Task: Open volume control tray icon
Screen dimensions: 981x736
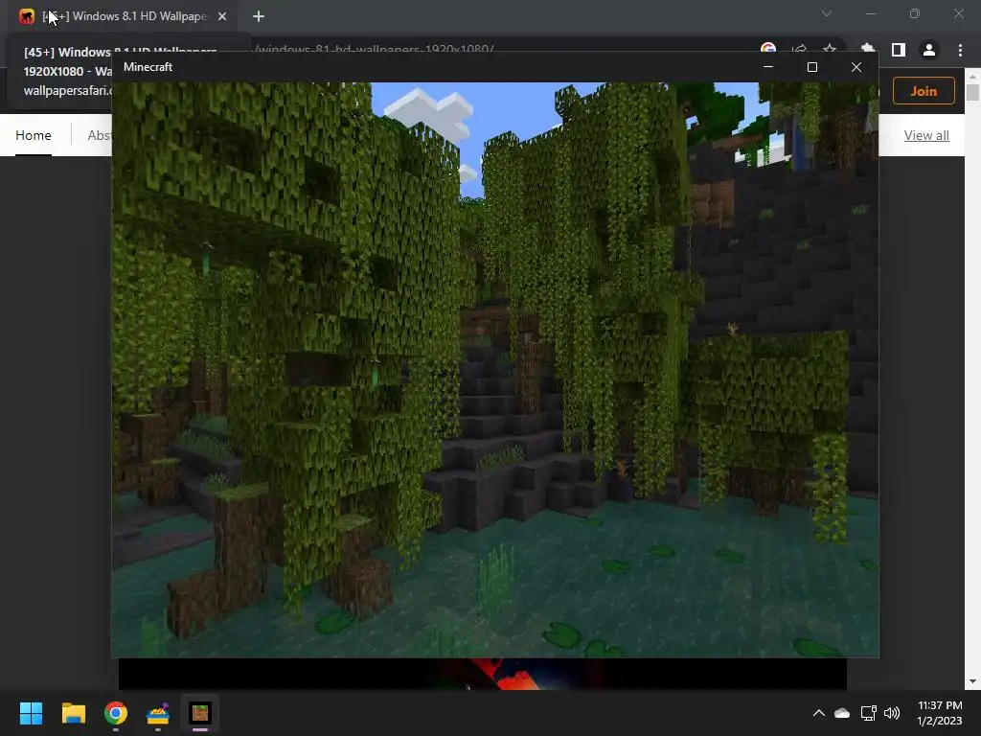Action: 892,713
